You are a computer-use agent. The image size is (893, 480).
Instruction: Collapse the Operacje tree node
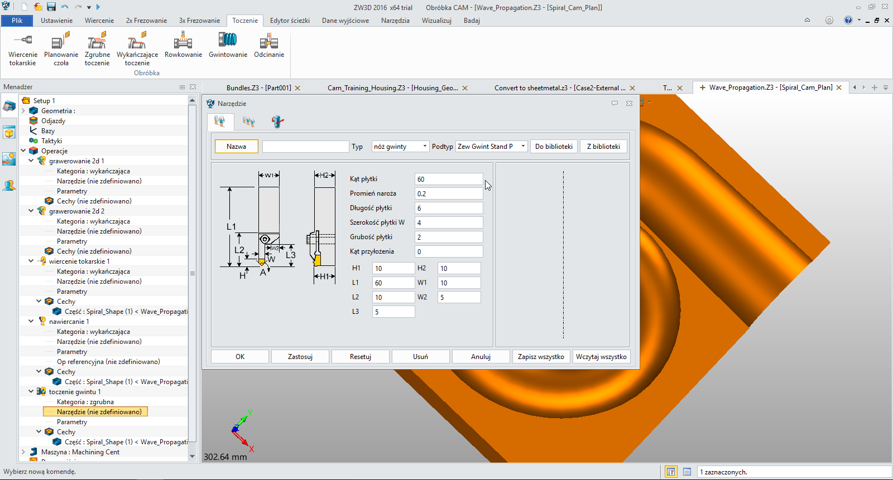[x=23, y=151]
